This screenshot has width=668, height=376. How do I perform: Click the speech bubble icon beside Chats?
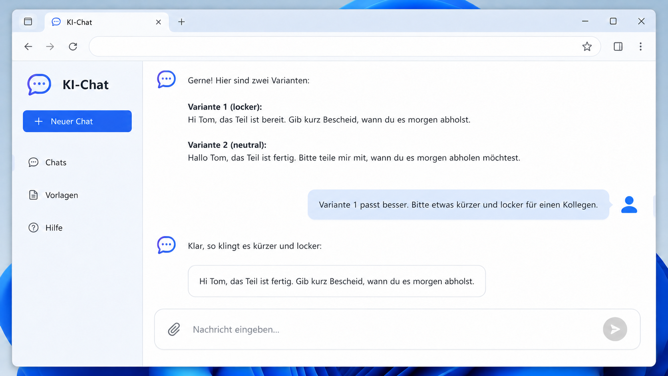point(34,162)
